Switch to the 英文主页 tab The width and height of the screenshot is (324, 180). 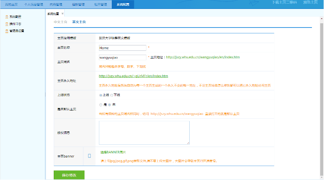tap(79, 22)
